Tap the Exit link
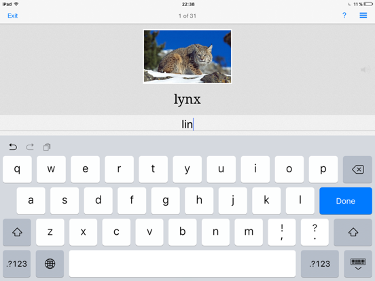Image resolution: width=375 pixels, height=281 pixels. point(13,16)
